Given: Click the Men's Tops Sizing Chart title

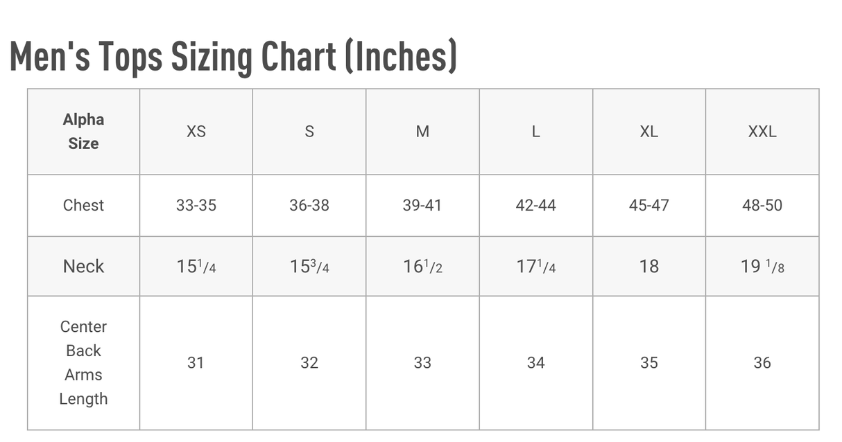Looking at the screenshot, I should point(234,57).
